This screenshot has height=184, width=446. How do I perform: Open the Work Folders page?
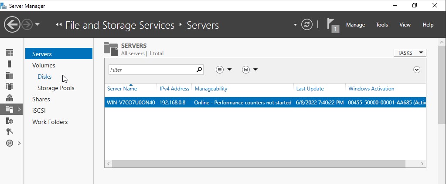pyautogui.click(x=50, y=122)
